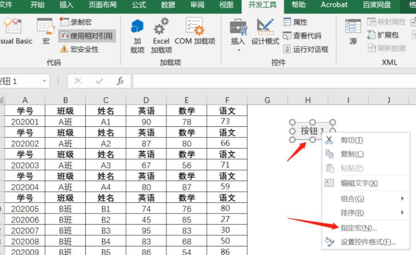
Task: Choose Assign Macro (指定宏) from context menu
Action: point(359,228)
